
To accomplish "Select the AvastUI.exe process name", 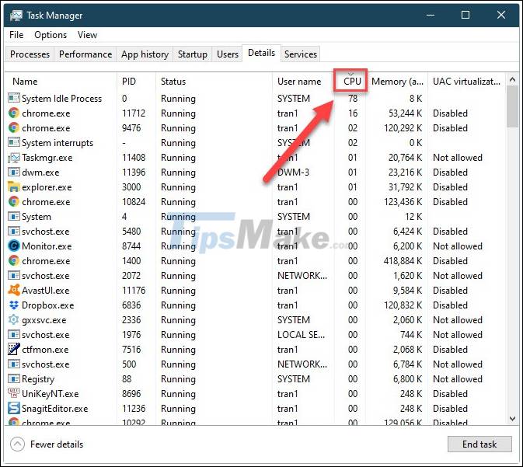I will pyautogui.click(x=45, y=291).
